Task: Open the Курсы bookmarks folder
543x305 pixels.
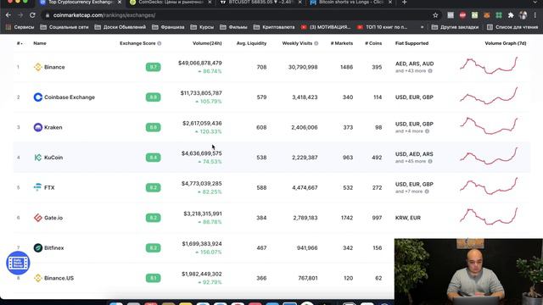Action: pyautogui.click(x=202, y=27)
